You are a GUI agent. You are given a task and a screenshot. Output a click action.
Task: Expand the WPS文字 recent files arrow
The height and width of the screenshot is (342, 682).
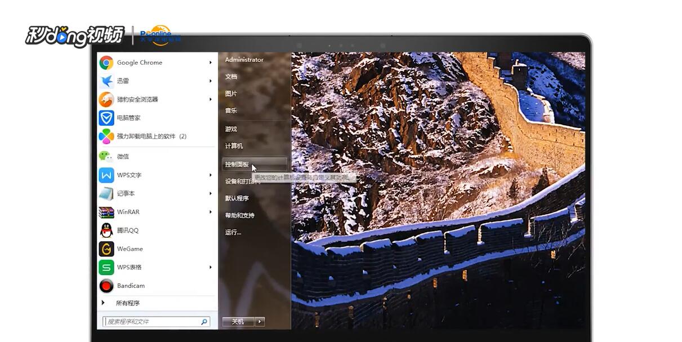click(x=211, y=175)
